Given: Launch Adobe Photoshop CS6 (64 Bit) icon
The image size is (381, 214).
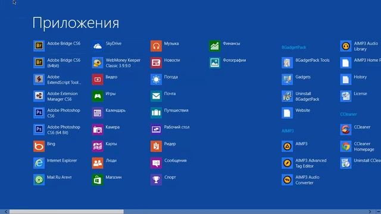Looking at the screenshot, I should pos(39,130).
